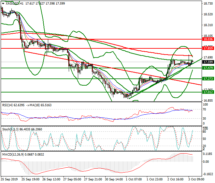
Task: Select the RSI MA(18) value 65.5163
Action: coord(46,105)
